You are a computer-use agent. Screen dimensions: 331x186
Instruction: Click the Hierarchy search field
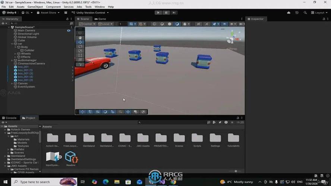pos(39,23)
